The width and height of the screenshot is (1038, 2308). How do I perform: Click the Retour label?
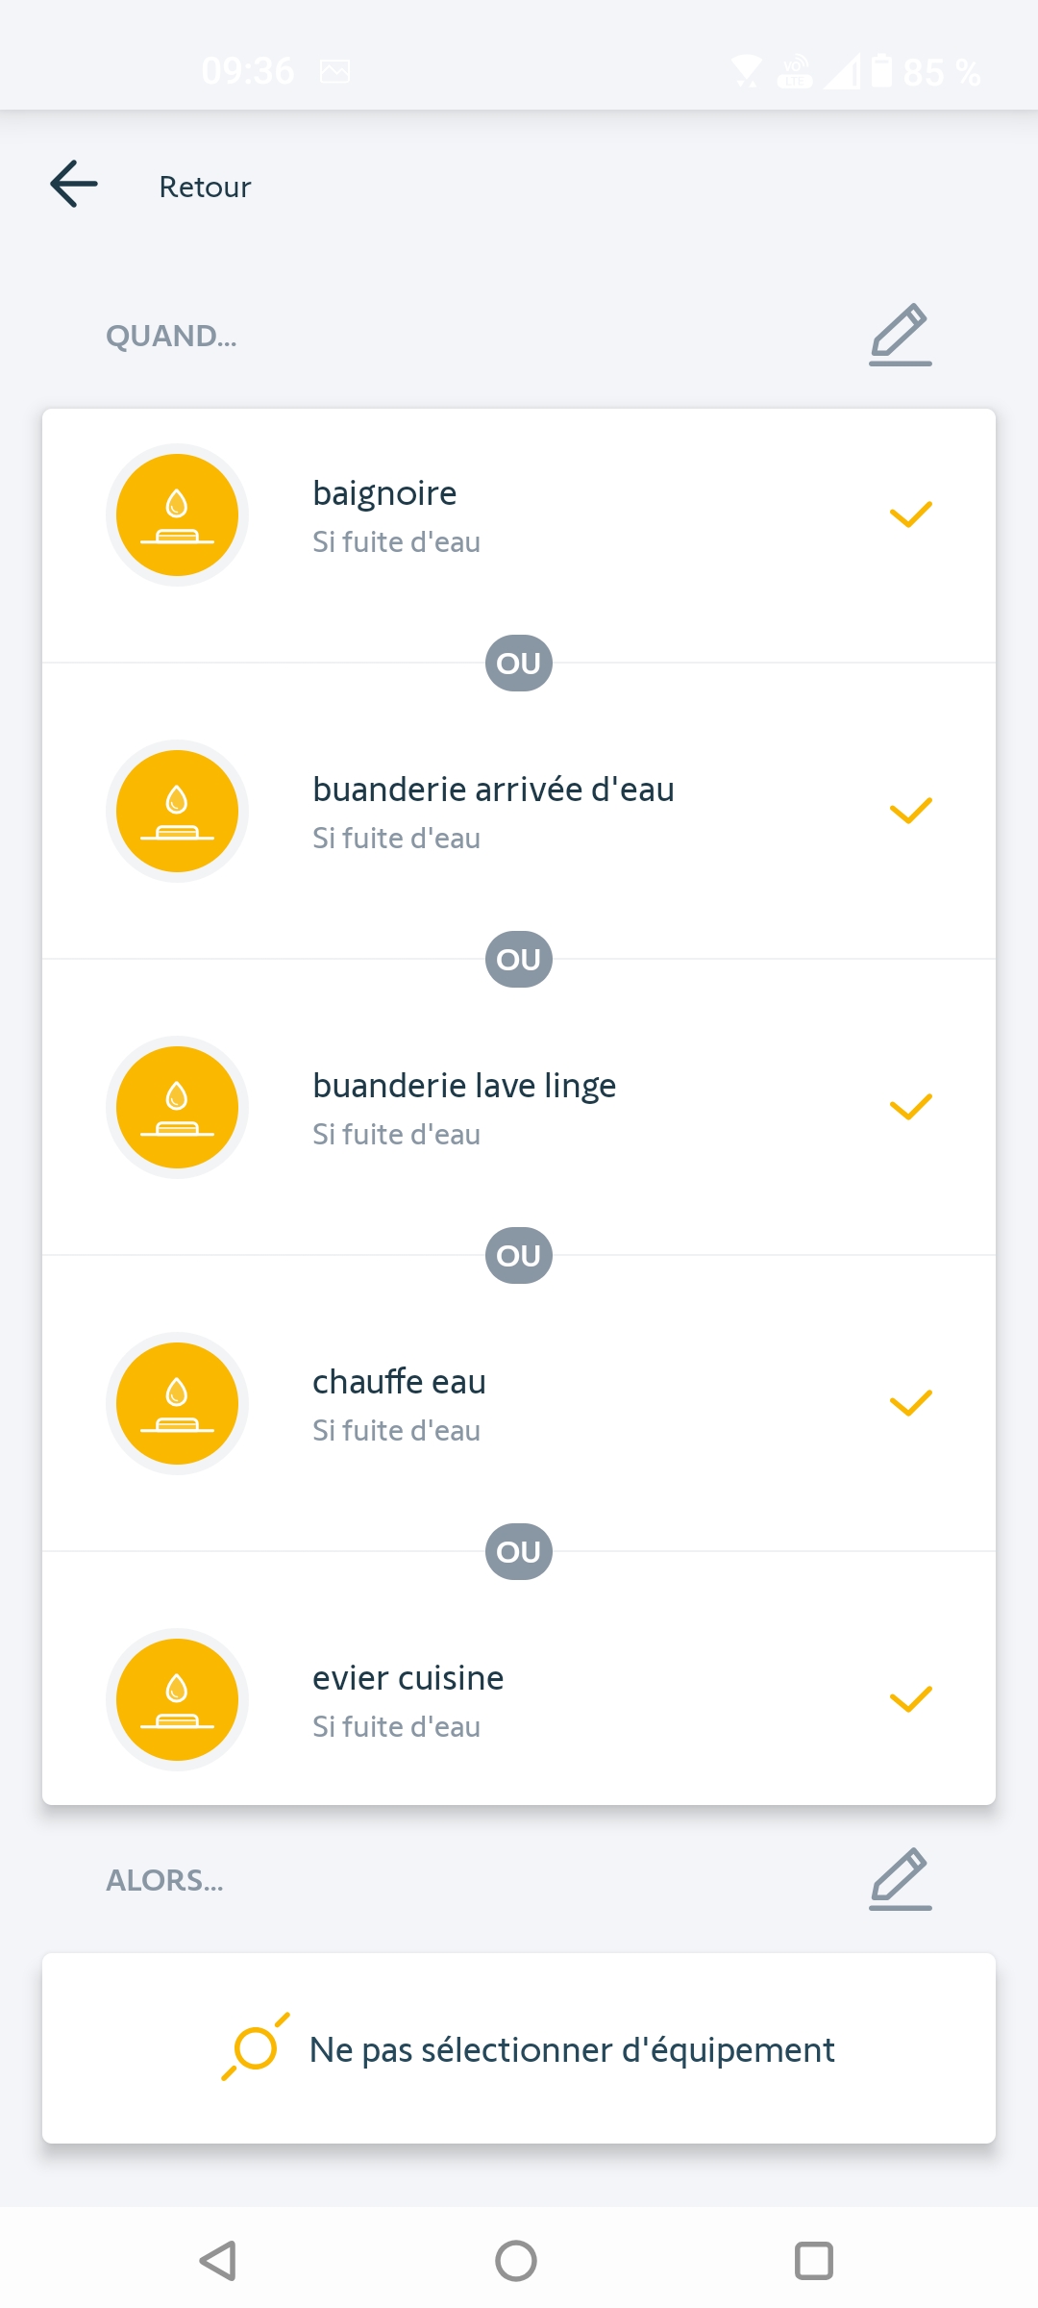pyautogui.click(x=205, y=187)
